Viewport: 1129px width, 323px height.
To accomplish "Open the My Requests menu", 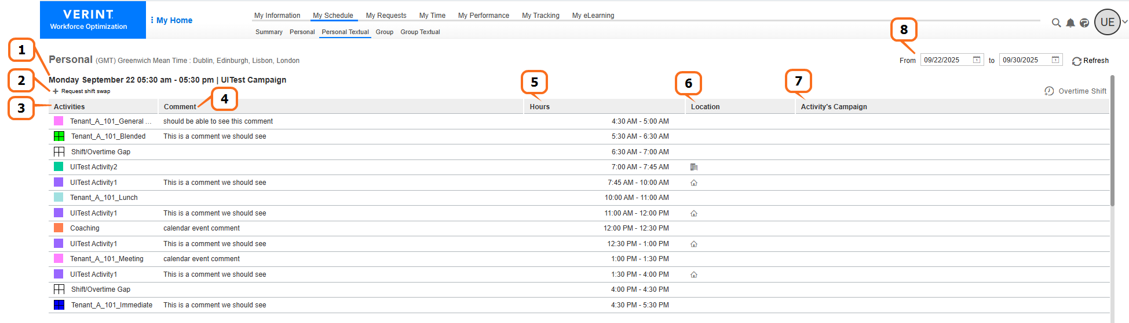I will coord(386,16).
